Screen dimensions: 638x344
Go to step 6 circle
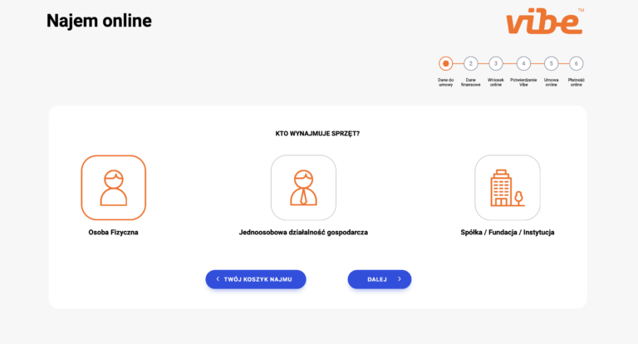coord(577,63)
